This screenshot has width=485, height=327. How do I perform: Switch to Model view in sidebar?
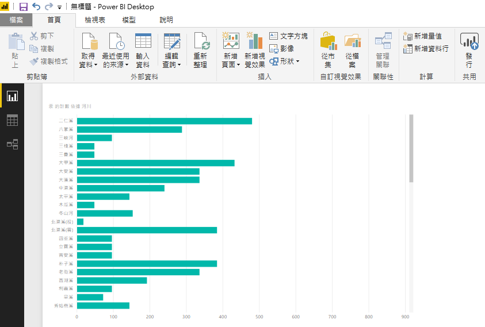[x=13, y=144]
